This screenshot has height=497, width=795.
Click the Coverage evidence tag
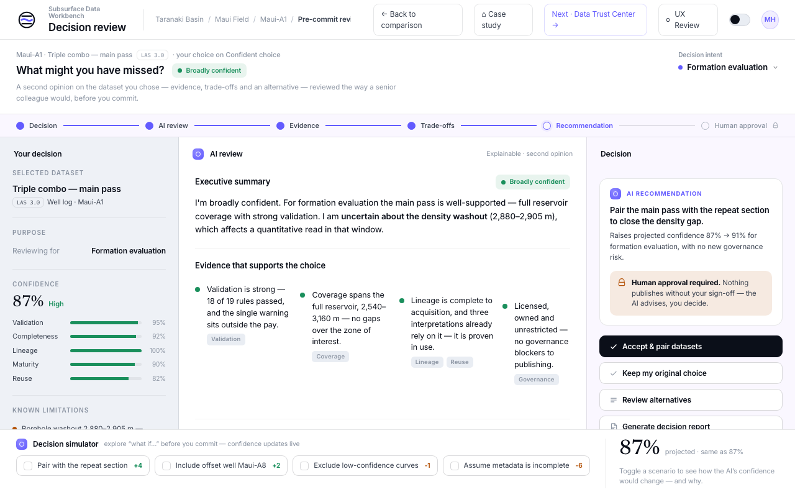tap(330, 357)
